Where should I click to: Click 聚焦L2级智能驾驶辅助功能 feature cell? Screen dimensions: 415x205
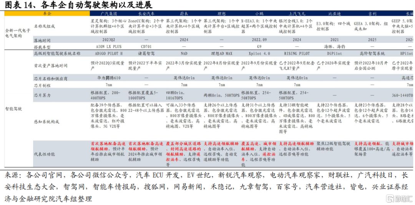click(x=334, y=146)
